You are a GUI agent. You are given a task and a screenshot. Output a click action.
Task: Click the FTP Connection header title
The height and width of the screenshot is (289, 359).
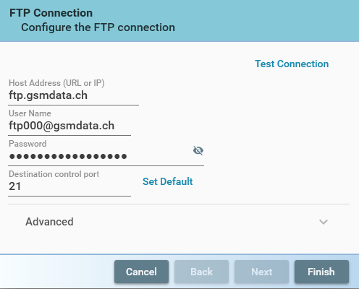click(x=51, y=13)
